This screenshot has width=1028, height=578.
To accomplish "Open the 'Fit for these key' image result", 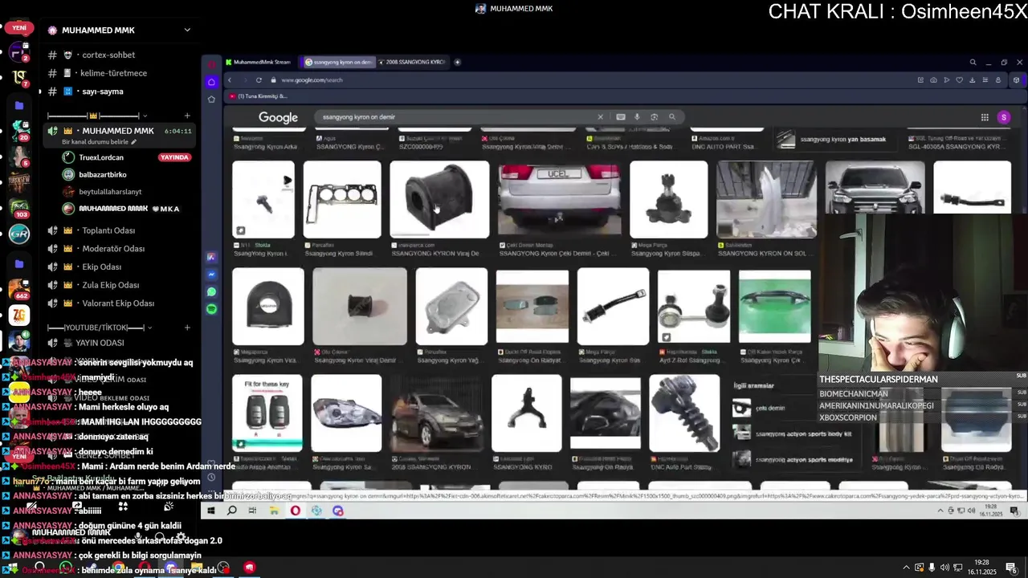I will (x=267, y=413).
